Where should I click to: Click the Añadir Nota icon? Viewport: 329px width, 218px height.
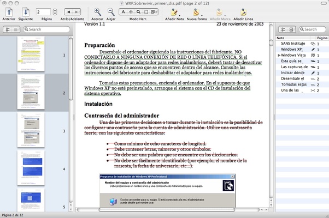[x=174, y=12]
